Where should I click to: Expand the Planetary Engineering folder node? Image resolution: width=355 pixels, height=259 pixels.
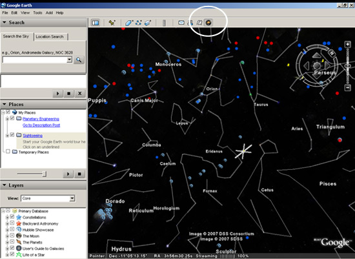[x=7, y=118]
